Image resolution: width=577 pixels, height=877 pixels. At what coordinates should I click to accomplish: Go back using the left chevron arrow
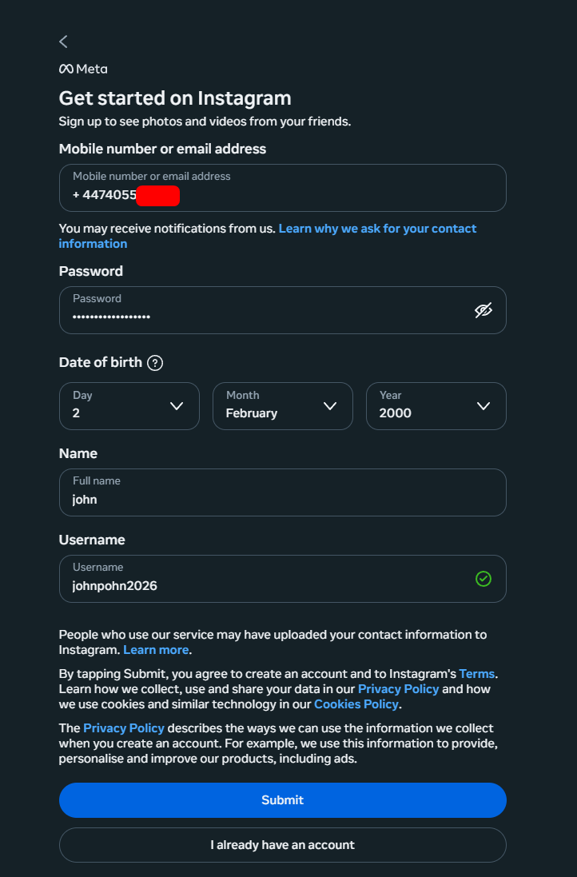pos(63,42)
